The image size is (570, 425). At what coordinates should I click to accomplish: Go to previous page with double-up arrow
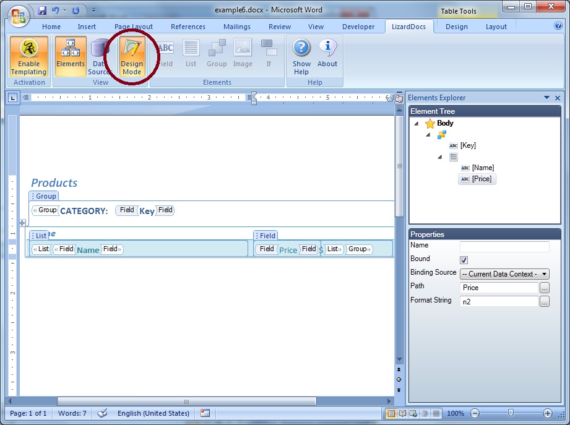pyautogui.click(x=399, y=369)
